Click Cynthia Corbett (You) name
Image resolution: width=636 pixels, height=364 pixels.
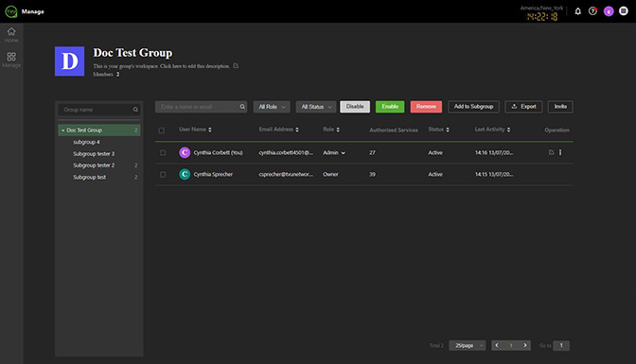(x=219, y=153)
